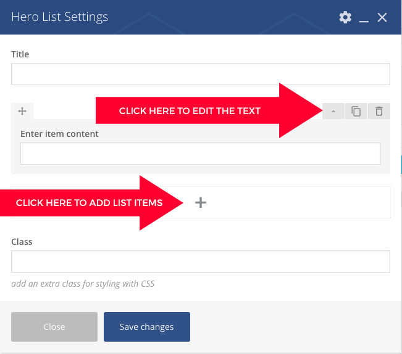Open the settings gear in header
The width and height of the screenshot is (402, 354).
(x=345, y=17)
